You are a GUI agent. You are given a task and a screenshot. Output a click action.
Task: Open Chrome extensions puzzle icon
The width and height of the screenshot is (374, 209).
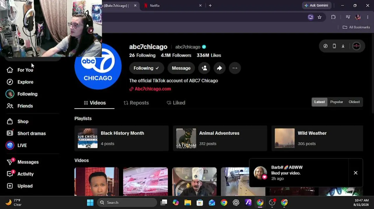pos(333,17)
